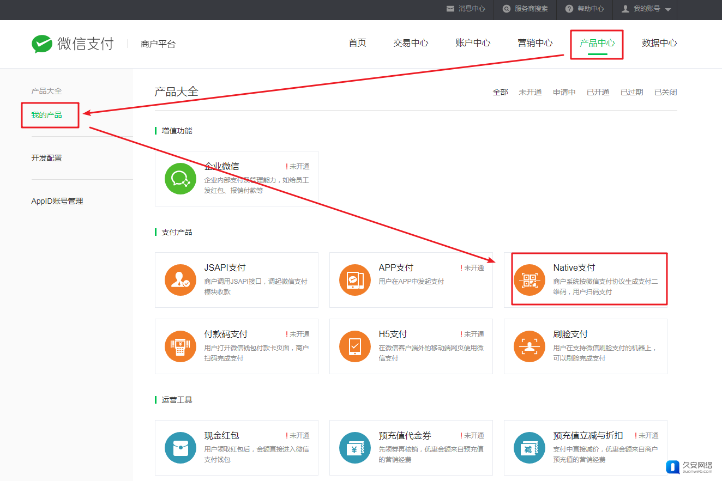This screenshot has height=481, width=722.
Task: Open the 预充值立减与折扣 product title
Action: pyautogui.click(x=588, y=435)
